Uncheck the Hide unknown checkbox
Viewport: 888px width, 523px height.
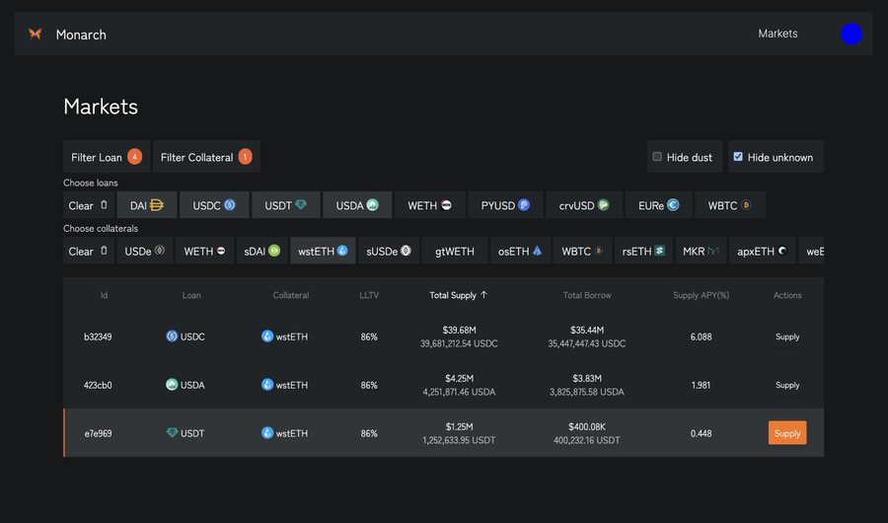click(738, 156)
